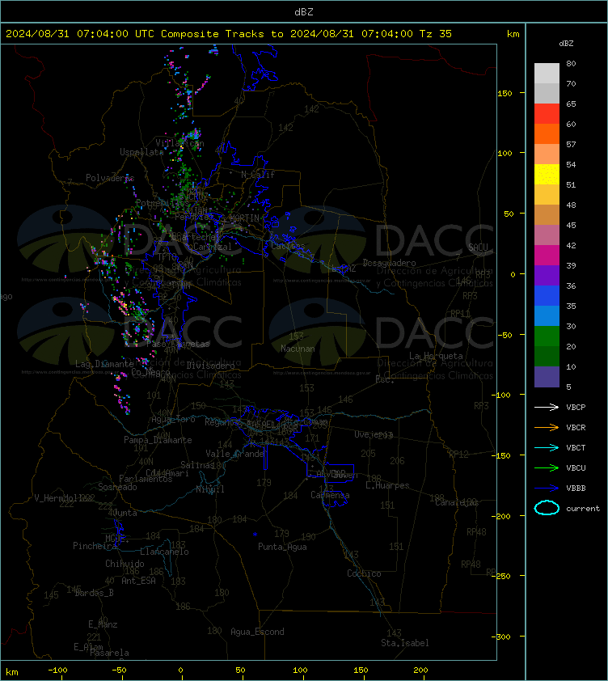Click the cyan VBCT arrow symbol
This screenshot has height=681, width=608.
coord(547,447)
